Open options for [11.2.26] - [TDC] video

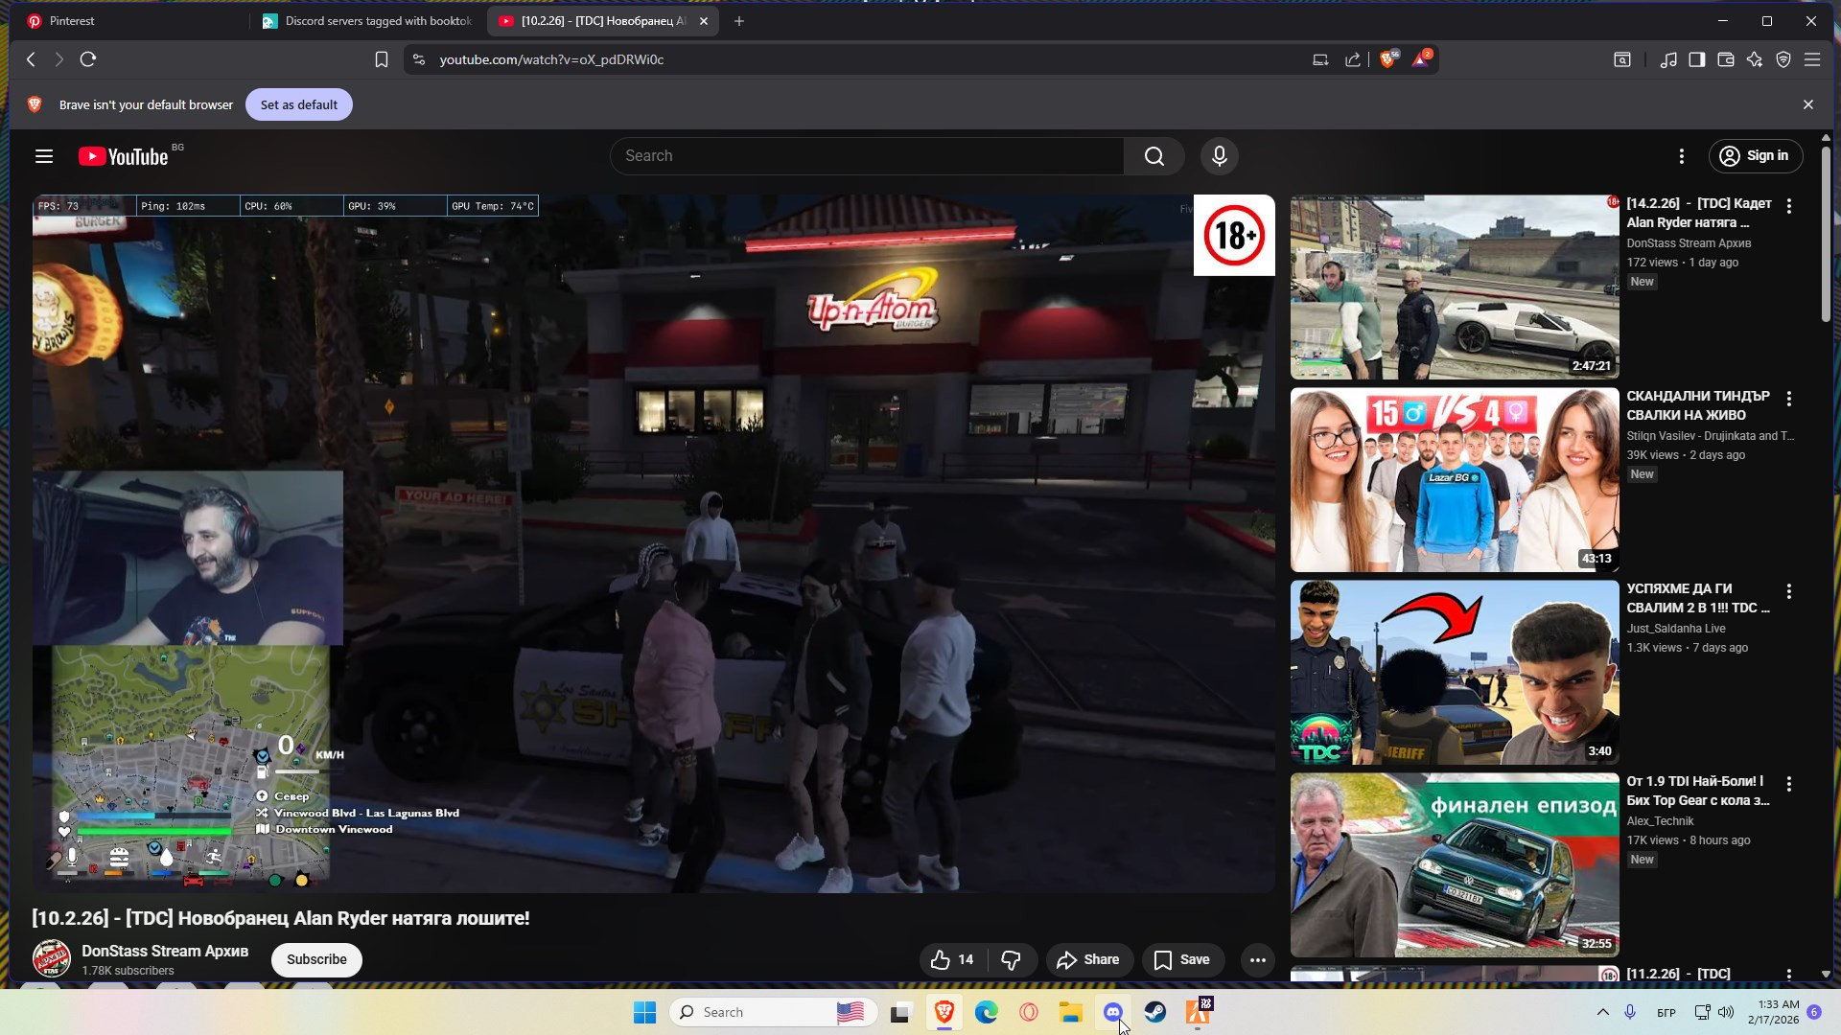1789,974
